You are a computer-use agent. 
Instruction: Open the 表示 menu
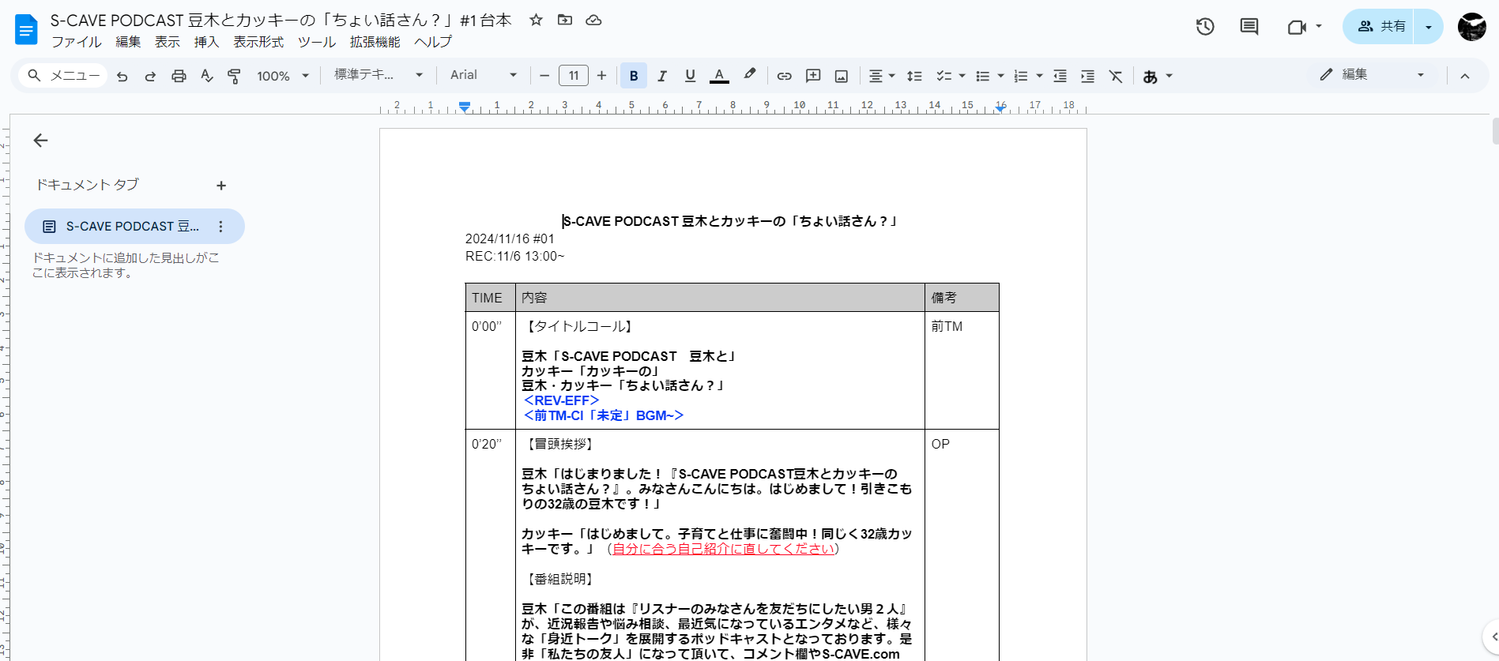(167, 42)
